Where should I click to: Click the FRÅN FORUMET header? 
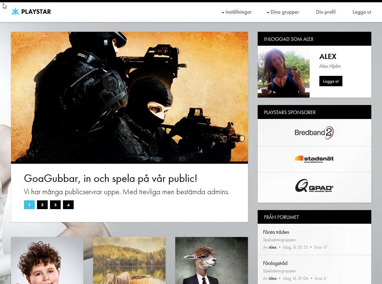[x=314, y=217]
